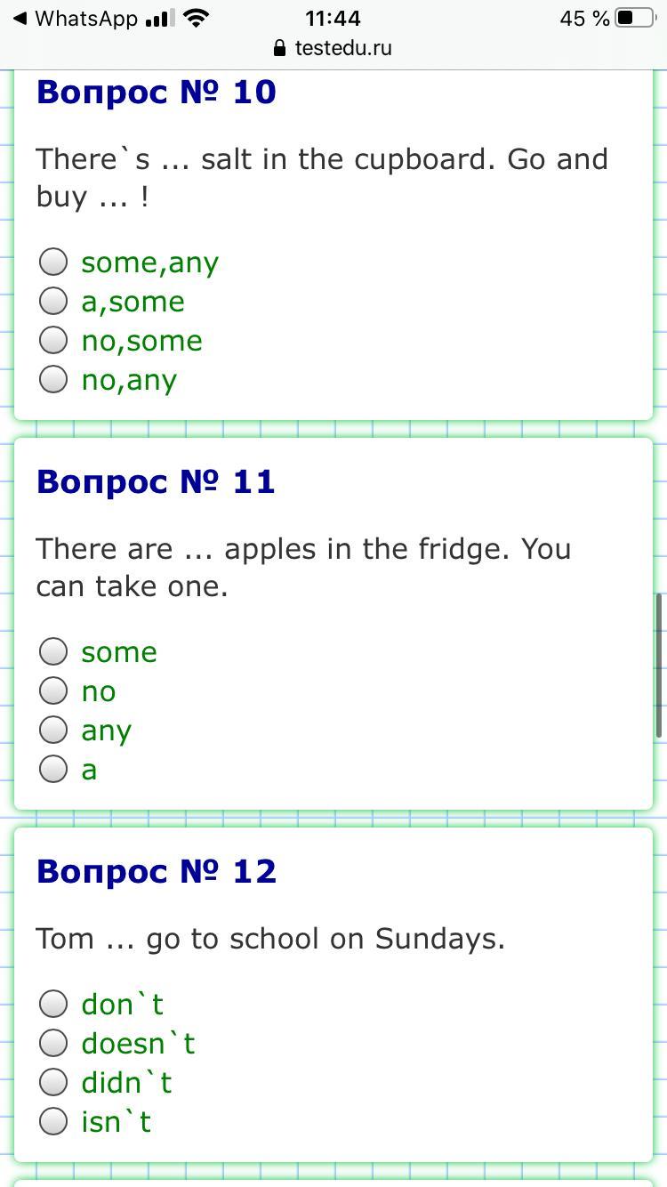Tap the testedu.ru address text
The height and width of the screenshot is (1187, 667).
(343, 48)
